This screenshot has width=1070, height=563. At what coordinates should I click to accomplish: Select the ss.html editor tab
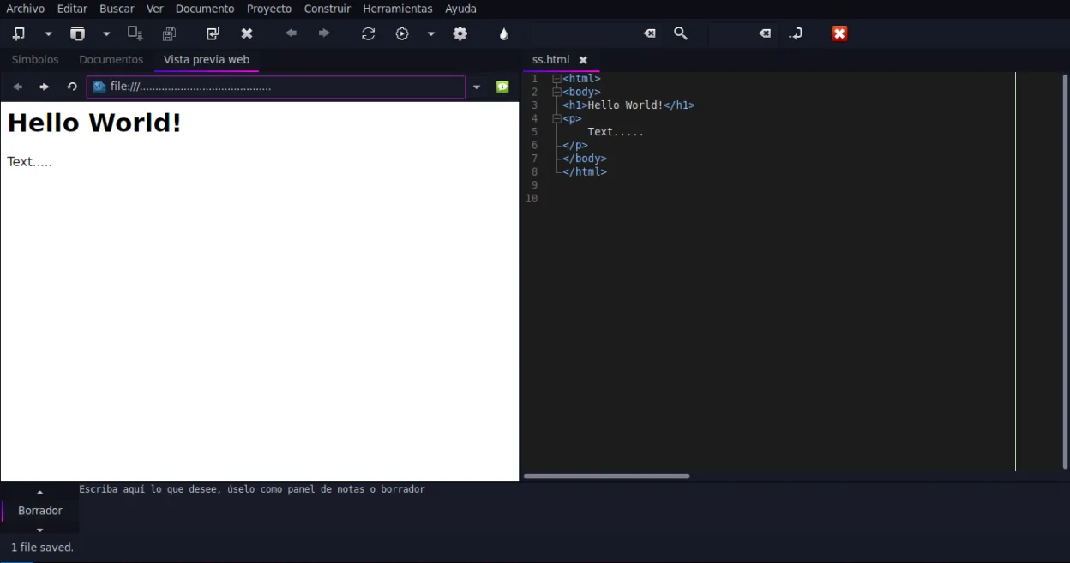[x=550, y=60]
